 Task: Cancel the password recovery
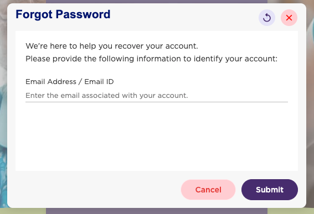pyautogui.click(x=208, y=190)
